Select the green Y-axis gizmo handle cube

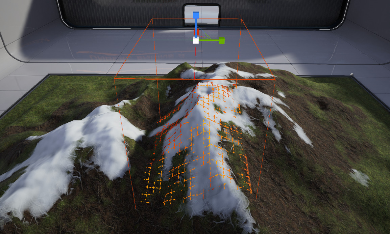(222, 40)
